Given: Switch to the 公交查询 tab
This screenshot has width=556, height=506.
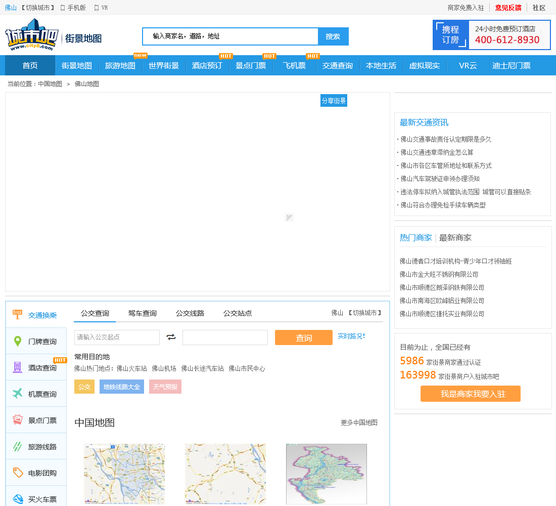Looking at the screenshot, I should 95,313.
